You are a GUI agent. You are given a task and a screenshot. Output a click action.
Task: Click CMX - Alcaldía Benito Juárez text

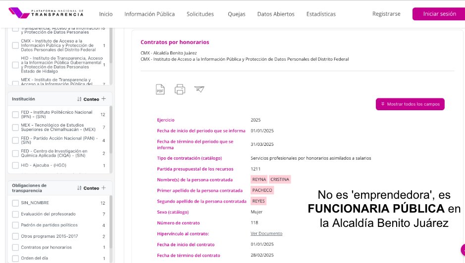click(168, 53)
